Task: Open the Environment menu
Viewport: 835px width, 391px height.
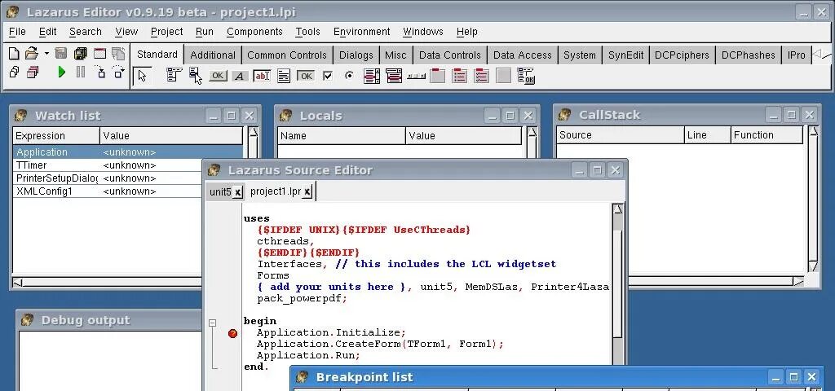Action: pyautogui.click(x=361, y=32)
